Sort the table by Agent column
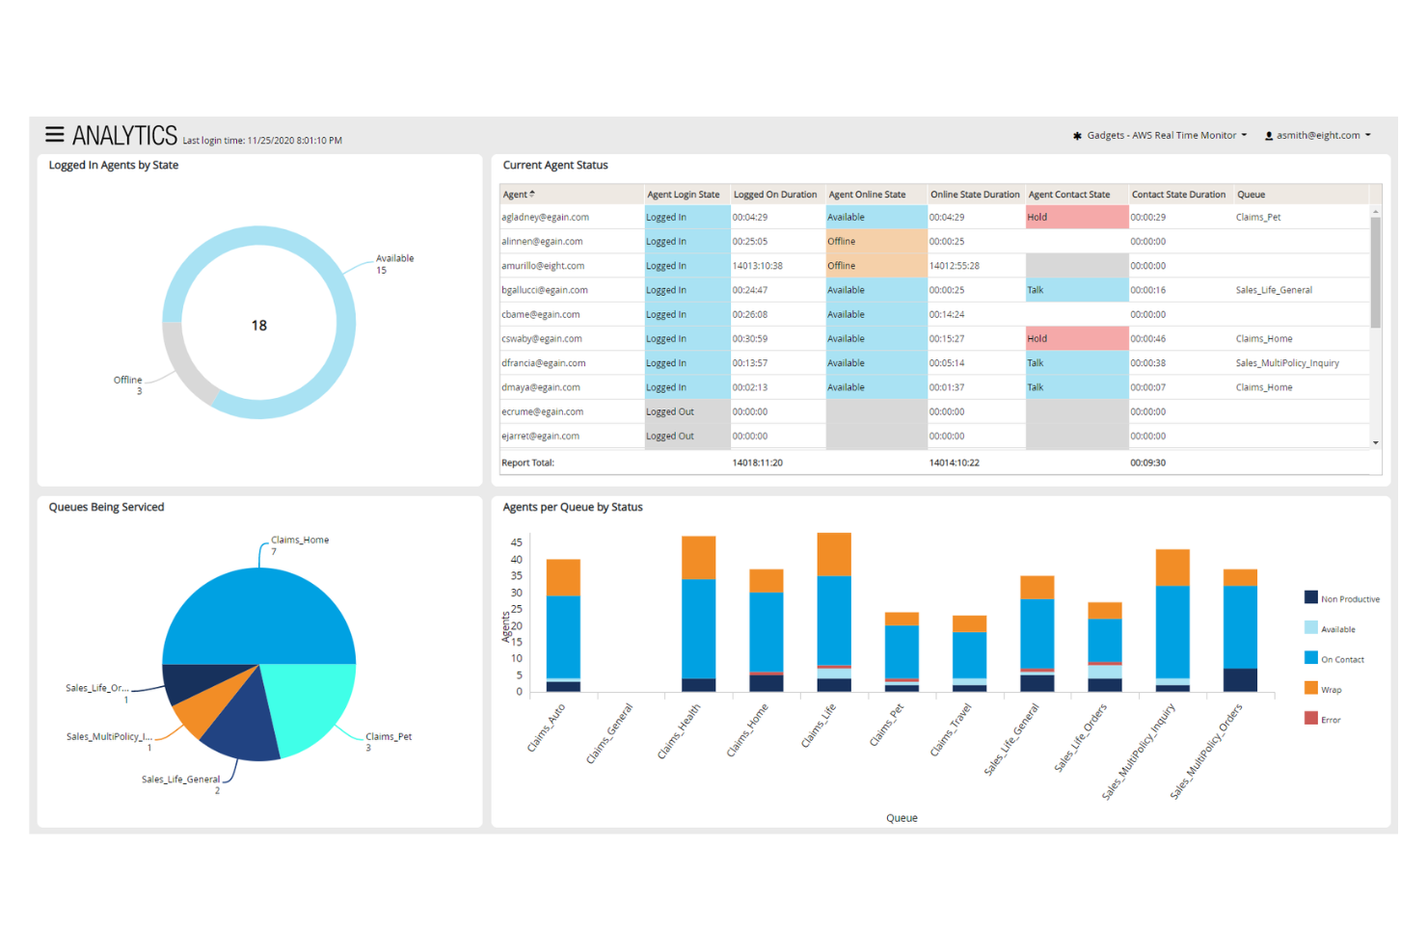The image size is (1427, 951). tap(519, 195)
